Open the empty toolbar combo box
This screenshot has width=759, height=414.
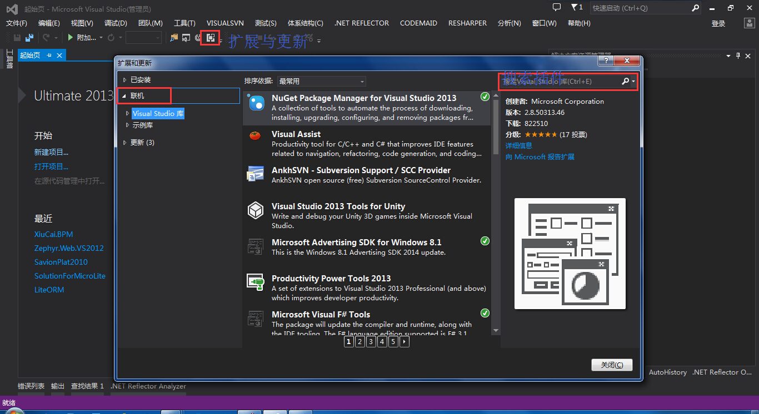coord(144,38)
